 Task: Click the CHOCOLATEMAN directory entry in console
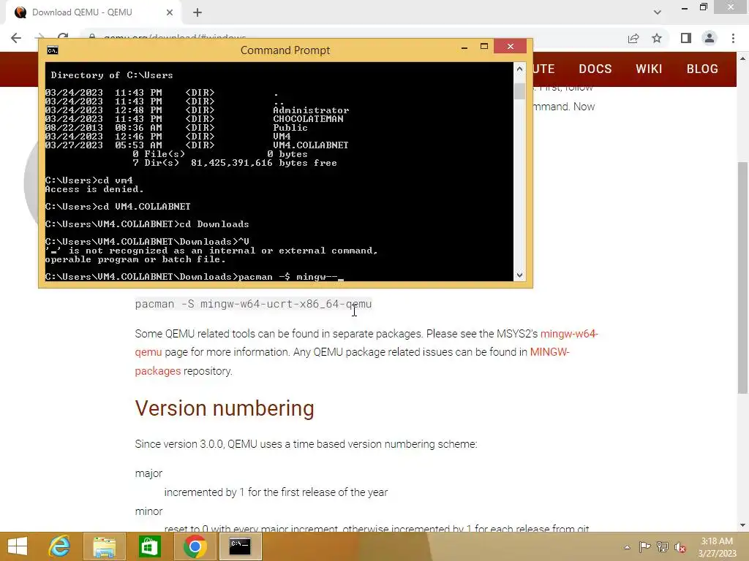308,119
